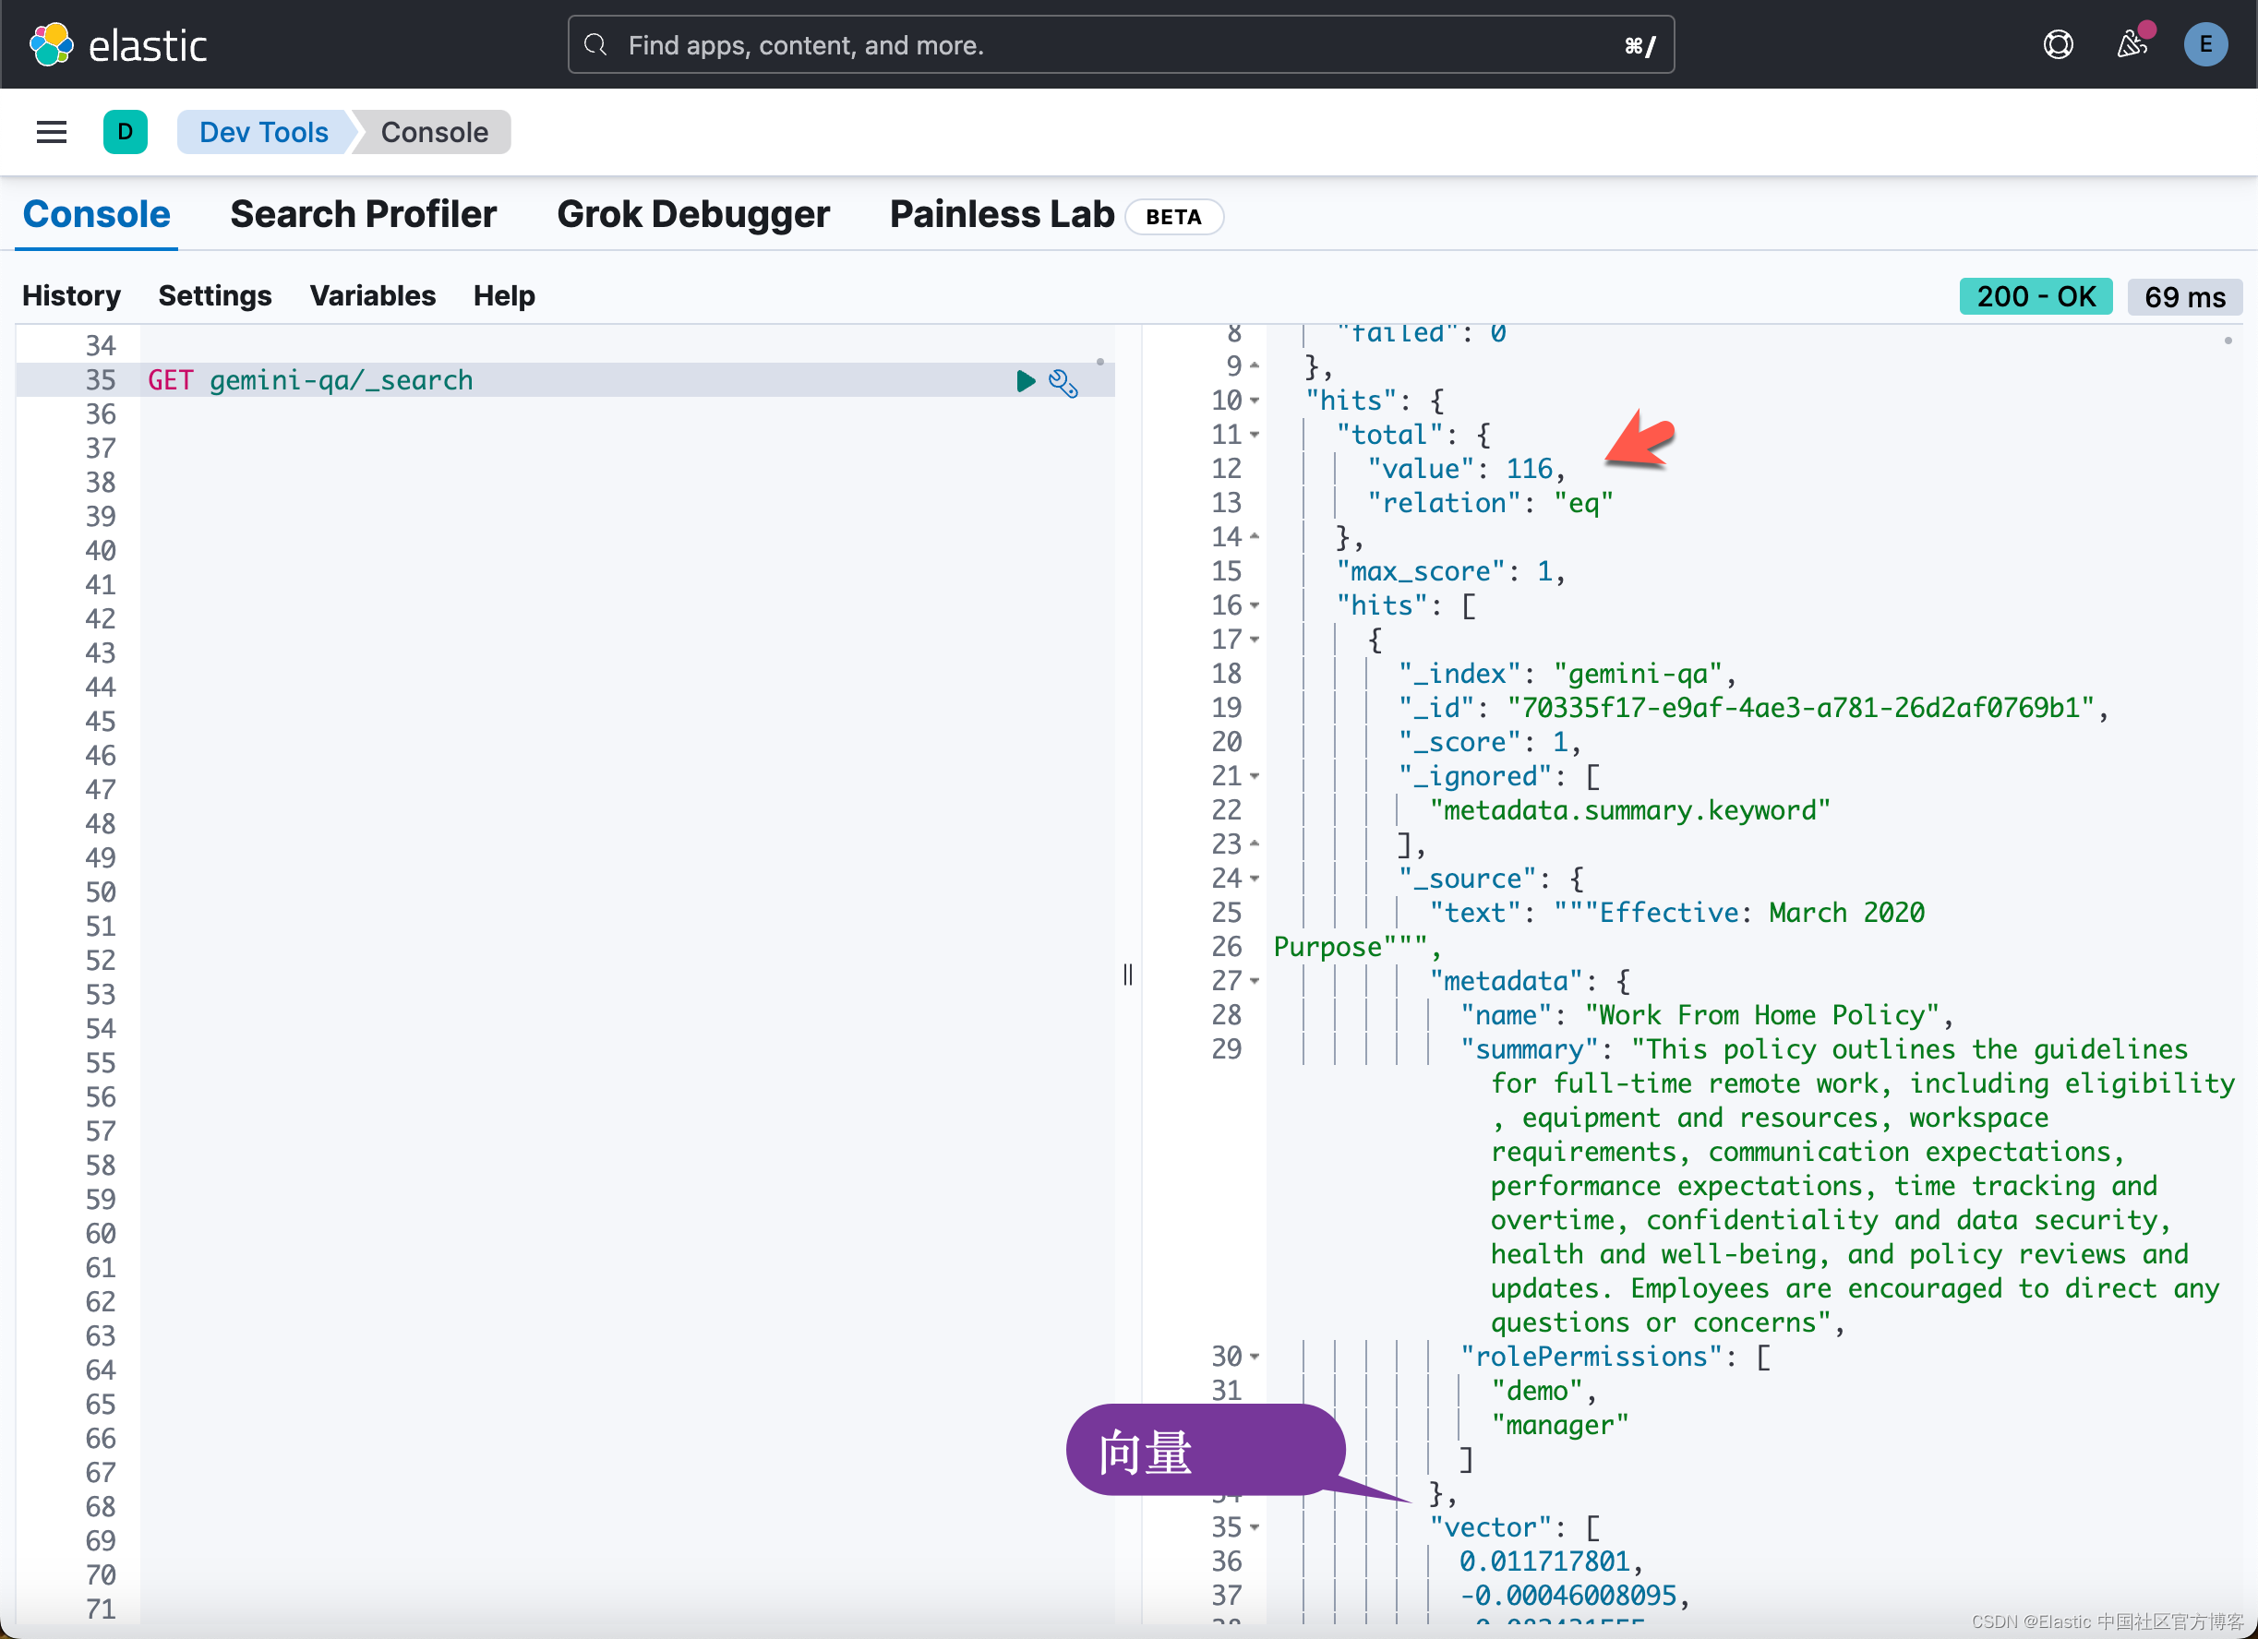Click the 200 - OK status badge
This screenshot has width=2258, height=1639.
2036,295
